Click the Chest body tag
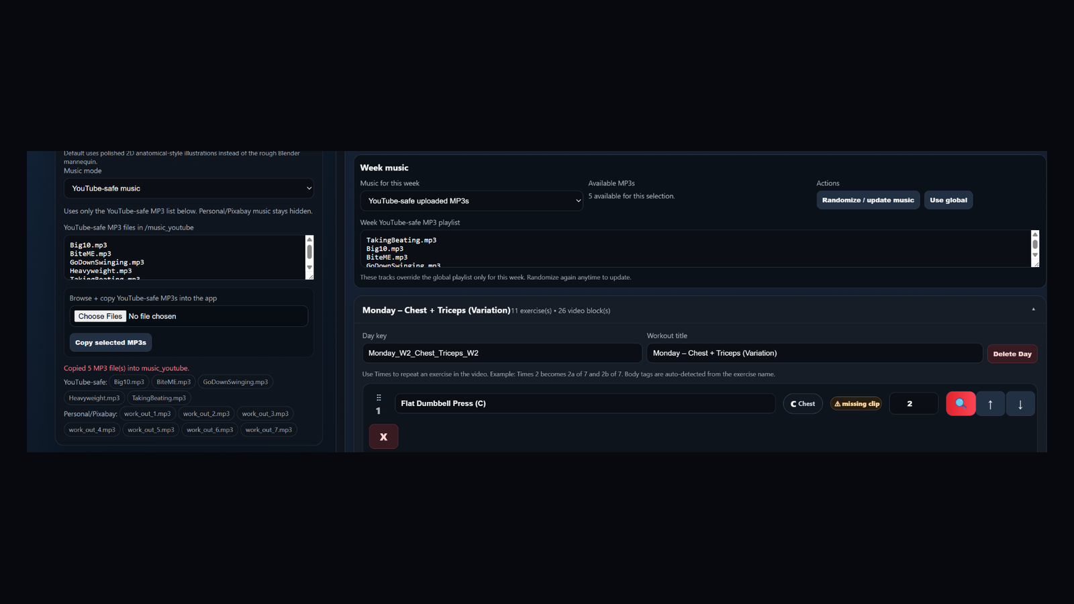This screenshot has width=1074, height=604. 803,403
